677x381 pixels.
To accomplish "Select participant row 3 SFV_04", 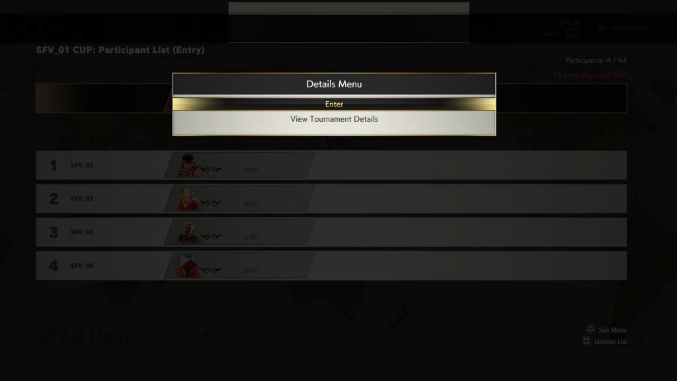I will point(331,232).
